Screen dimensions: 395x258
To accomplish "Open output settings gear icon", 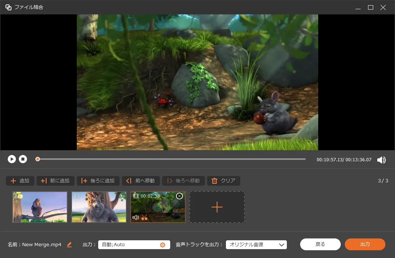I will 162,245.
